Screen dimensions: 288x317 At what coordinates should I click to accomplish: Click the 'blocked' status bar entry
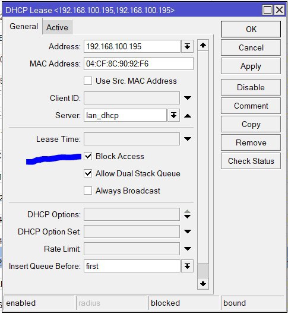click(x=184, y=303)
